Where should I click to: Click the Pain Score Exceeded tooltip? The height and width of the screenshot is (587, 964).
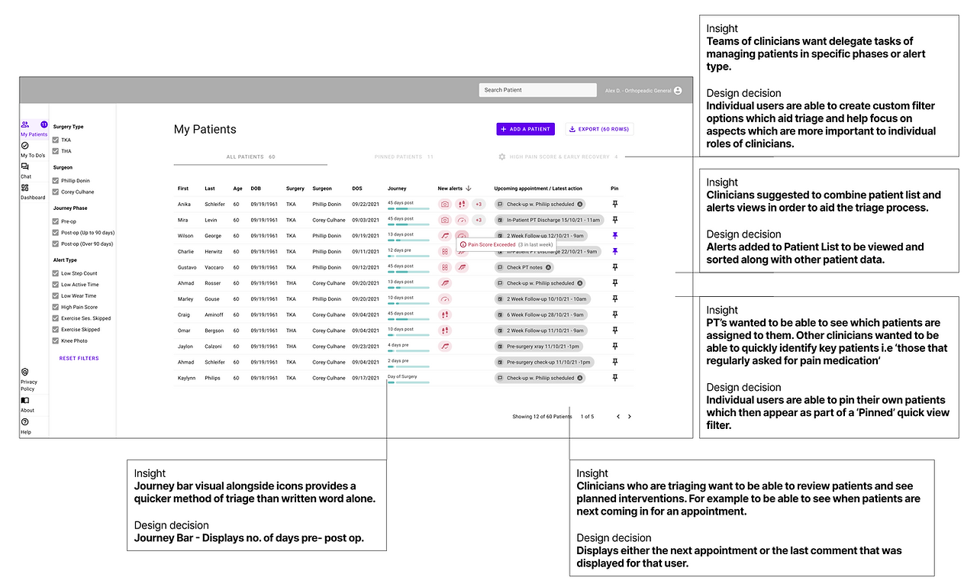pos(507,244)
